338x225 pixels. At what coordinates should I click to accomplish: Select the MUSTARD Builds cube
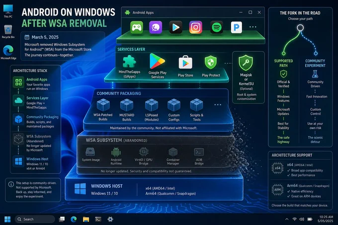coord(127,105)
